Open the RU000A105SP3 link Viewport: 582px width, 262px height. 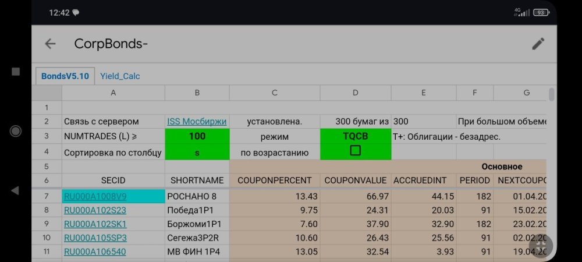pos(95,238)
